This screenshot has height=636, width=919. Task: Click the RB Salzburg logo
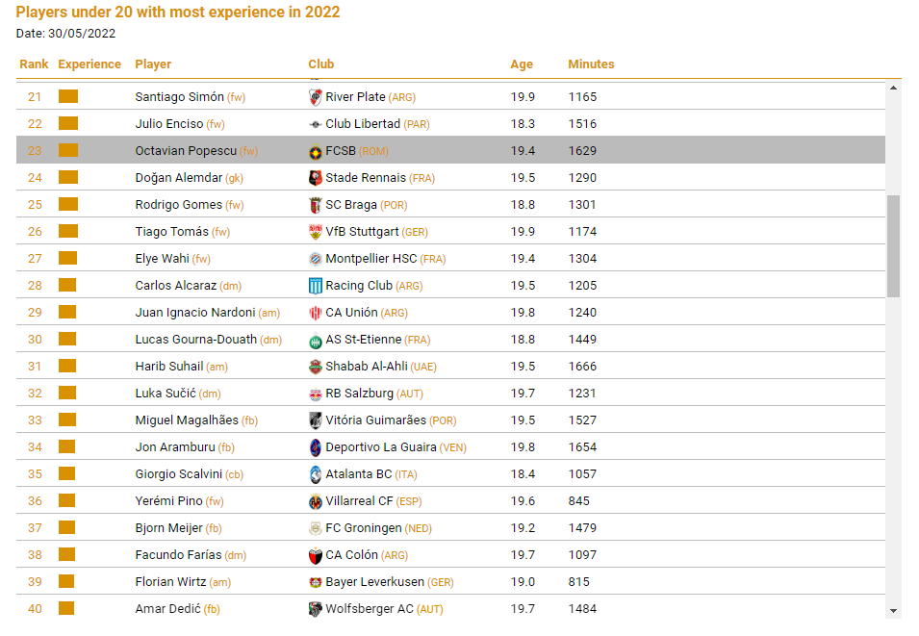(316, 394)
